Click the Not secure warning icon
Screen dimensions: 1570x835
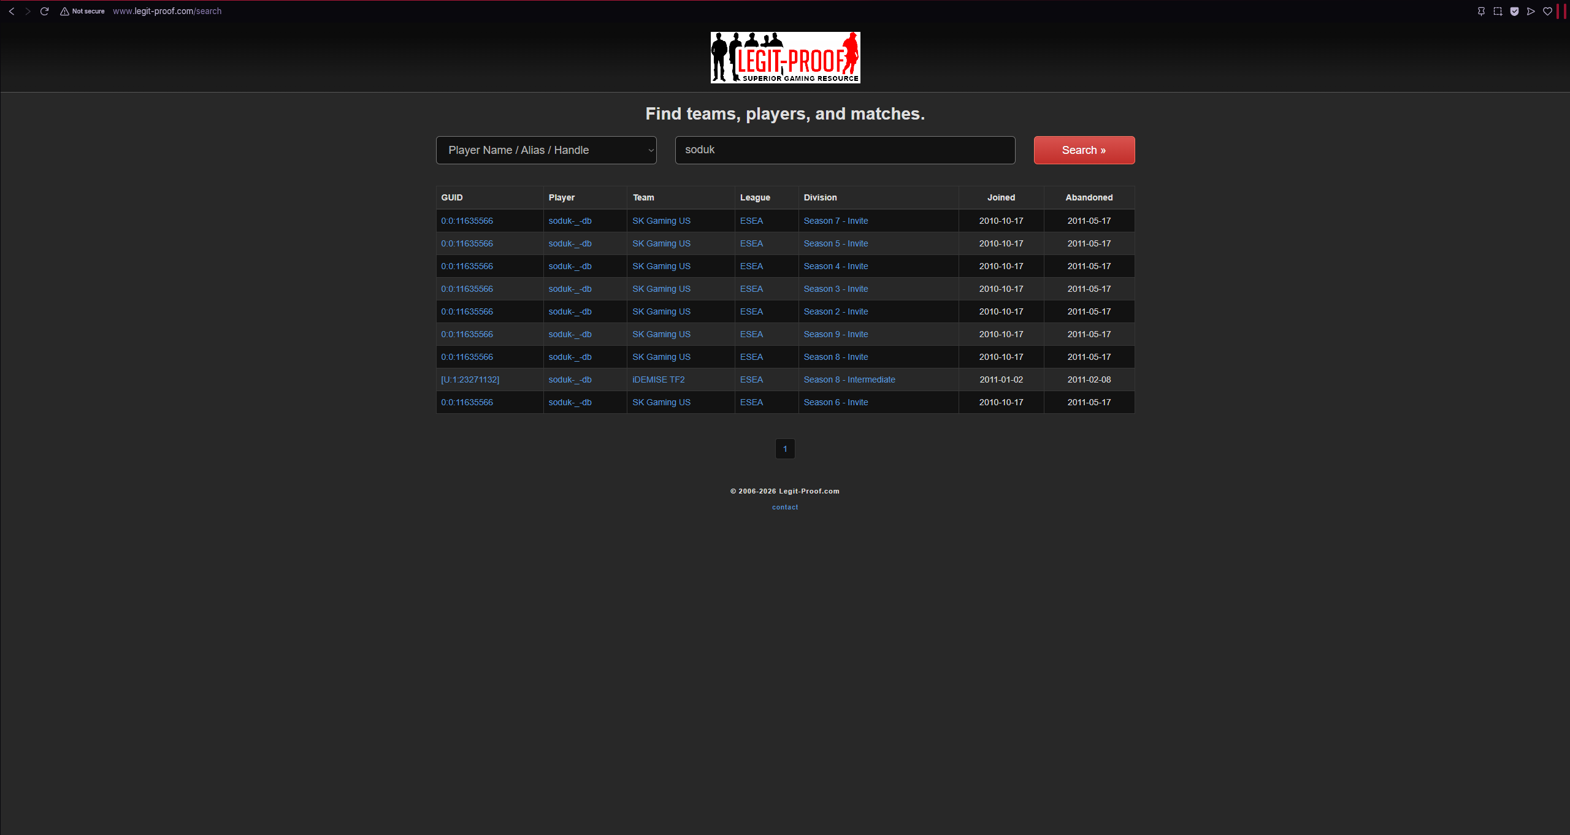pos(64,11)
